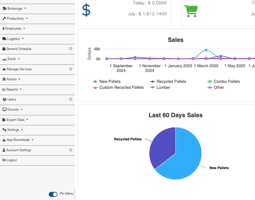The height and width of the screenshot is (200, 255).
Task: Toggle Recycled Pallets series in legend
Action: coord(168,82)
